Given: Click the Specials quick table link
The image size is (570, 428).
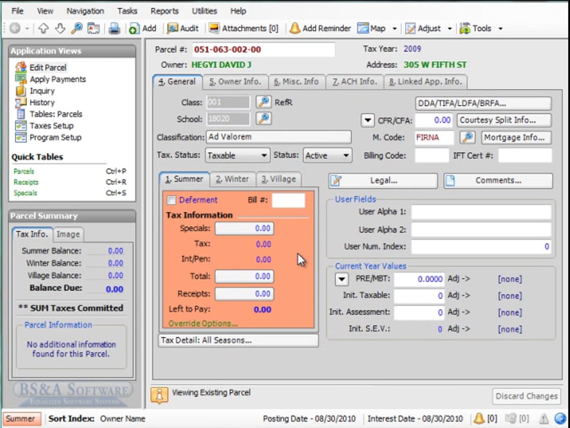Looking at the screenshot, I should click(25, 193).
